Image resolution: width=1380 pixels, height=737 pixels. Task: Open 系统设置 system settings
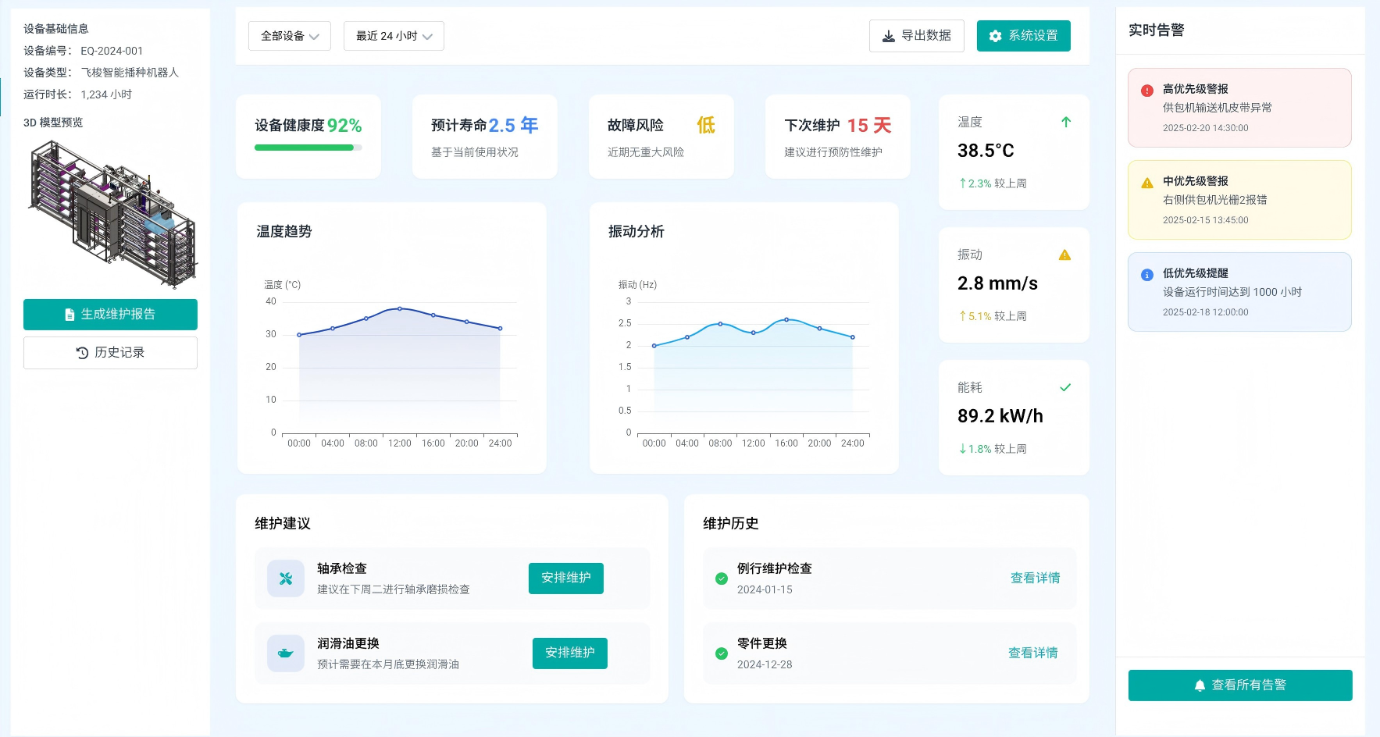click(x=1023, y=36)
